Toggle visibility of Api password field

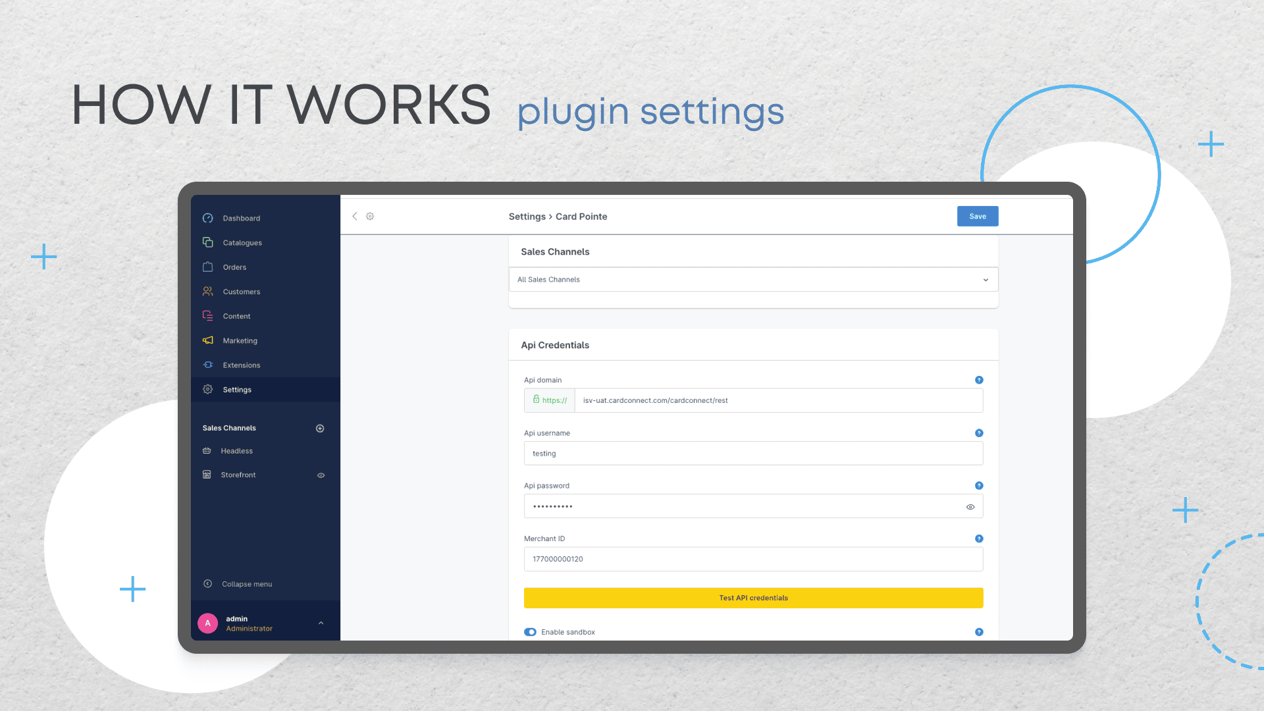(970, 507)
